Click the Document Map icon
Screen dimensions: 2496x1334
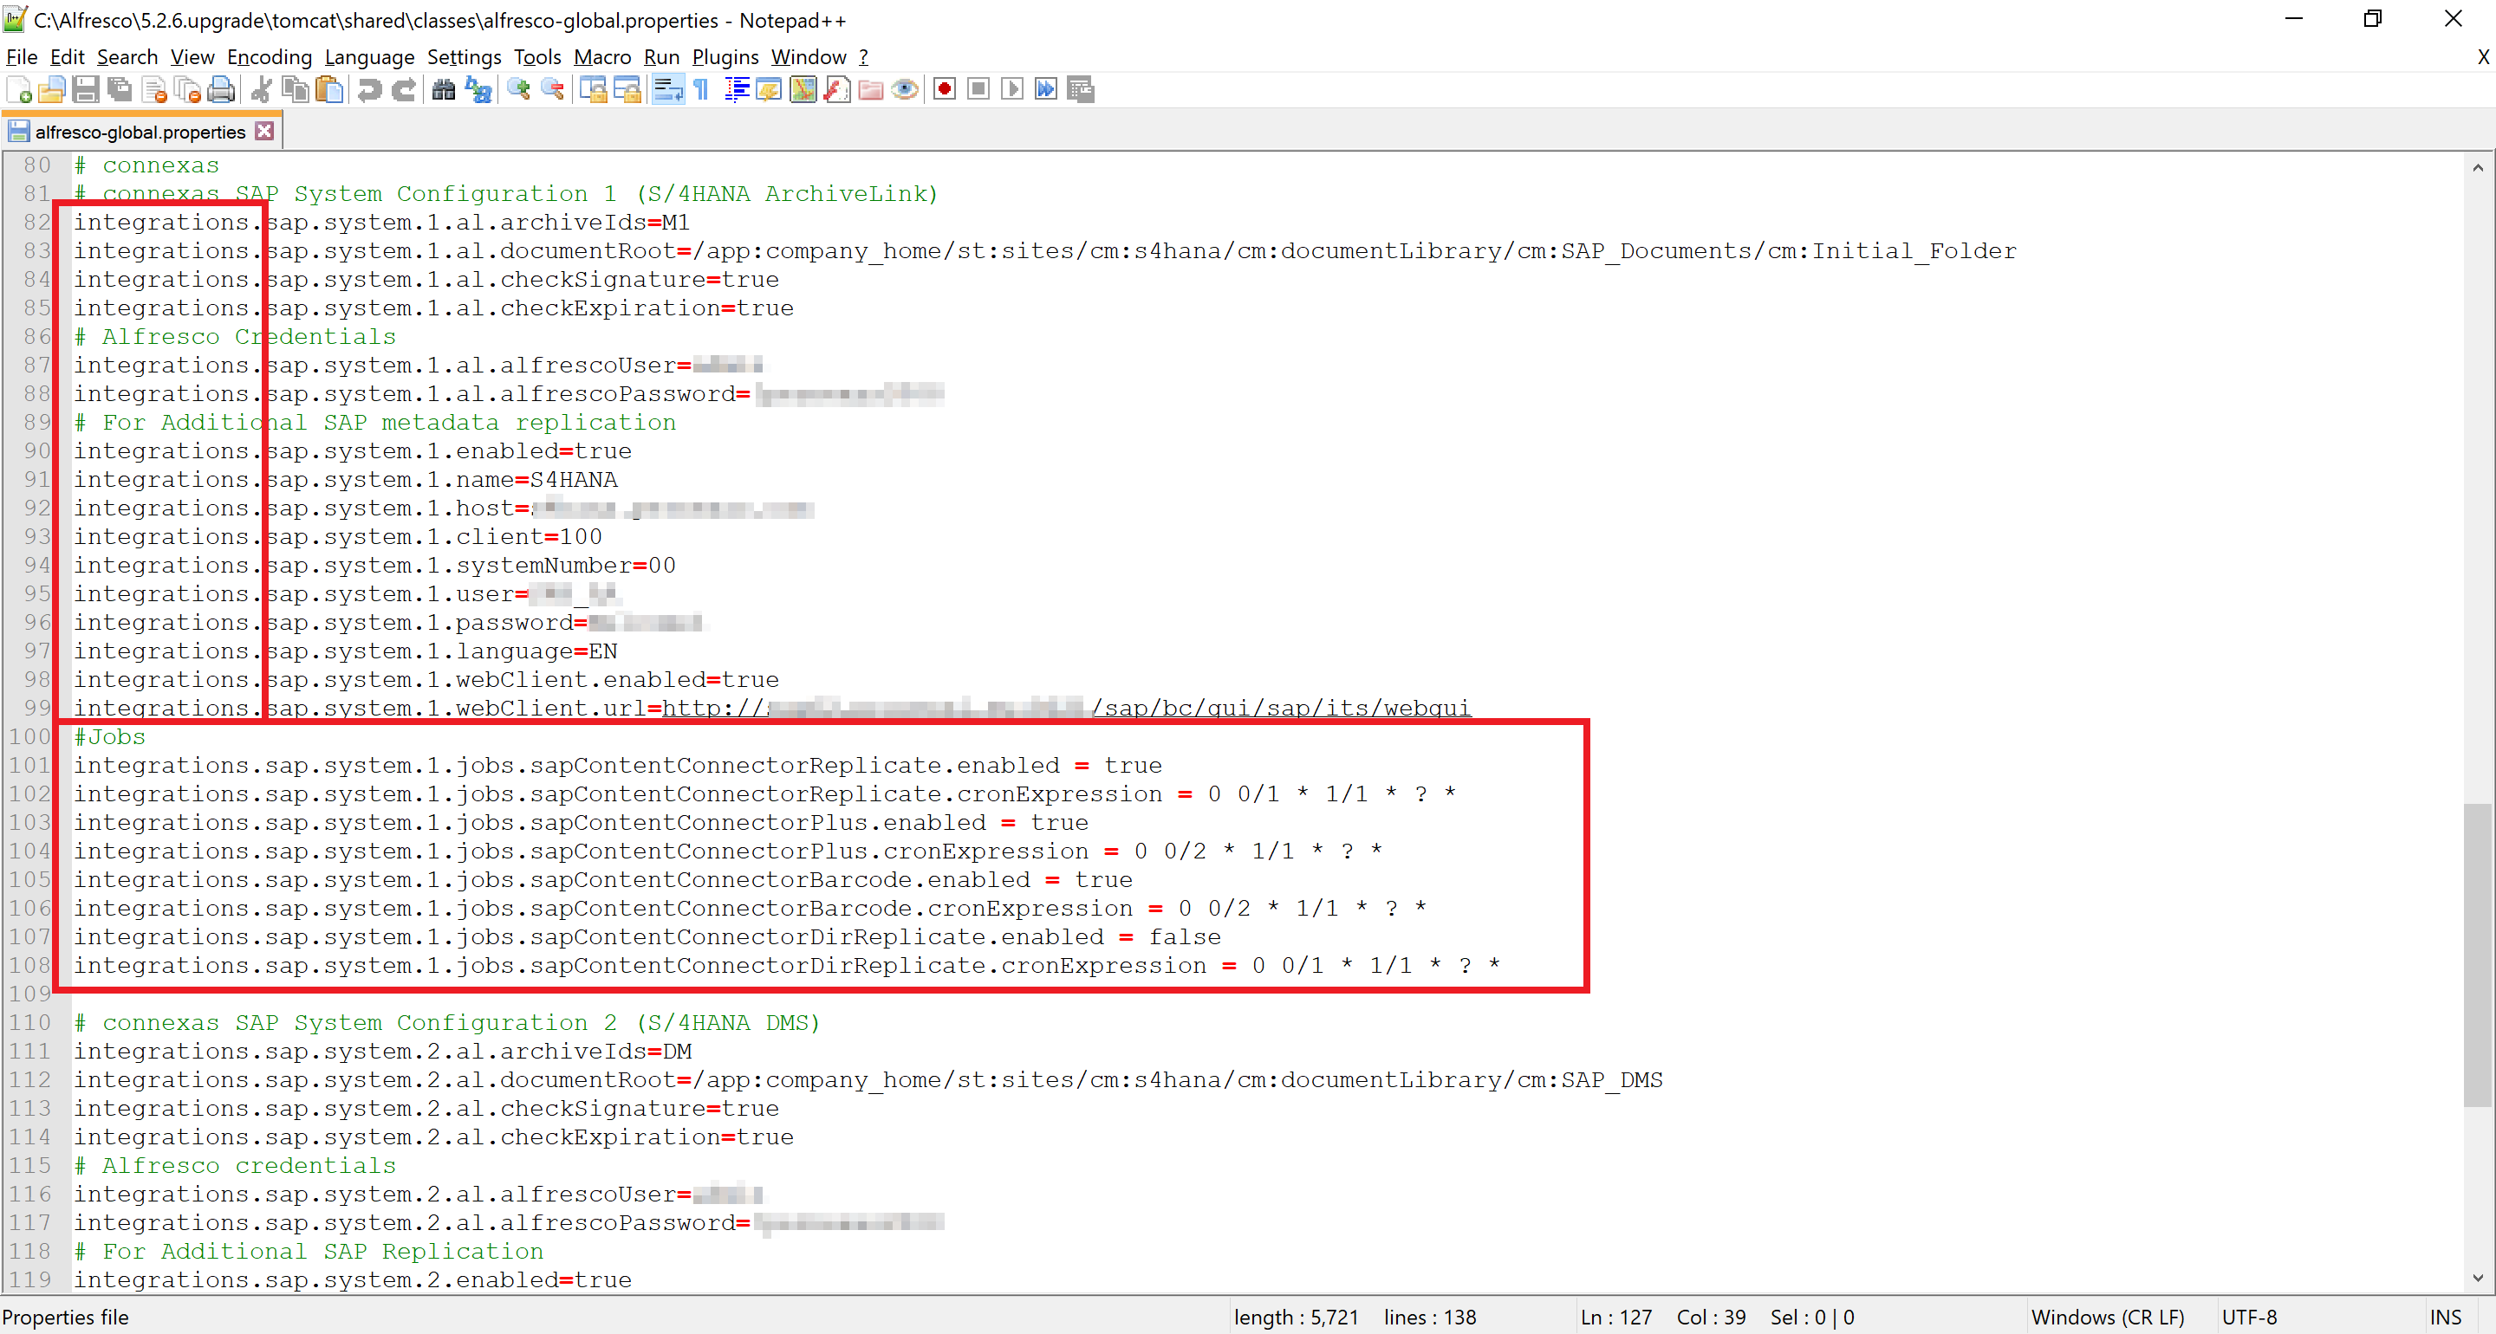803,90
